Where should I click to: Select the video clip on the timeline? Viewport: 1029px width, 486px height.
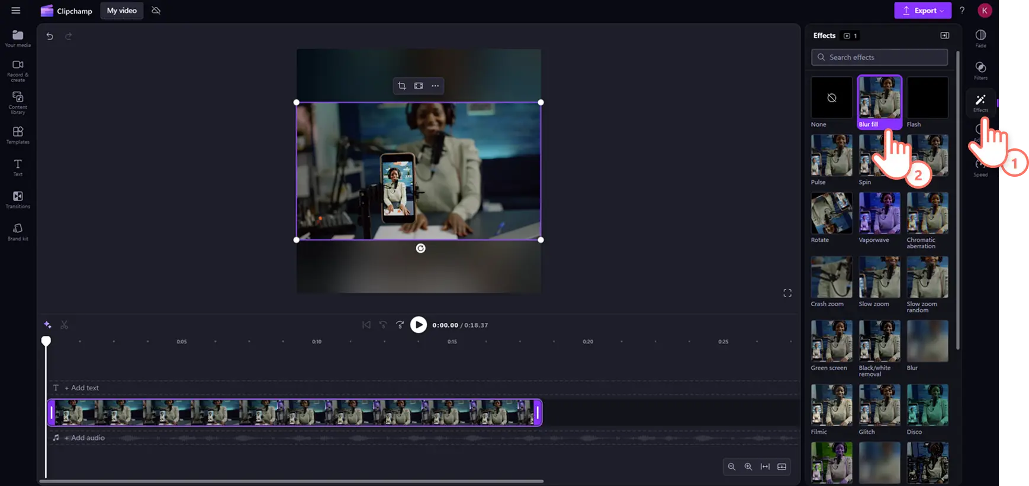point(294,413)
